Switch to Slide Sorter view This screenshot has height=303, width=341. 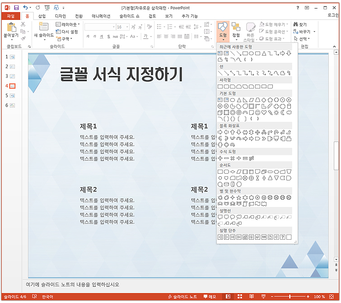240,297
